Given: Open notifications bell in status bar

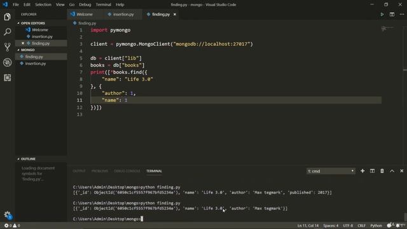Looking at the screenshot, I should pyautogui.click(x=398, y=225).
